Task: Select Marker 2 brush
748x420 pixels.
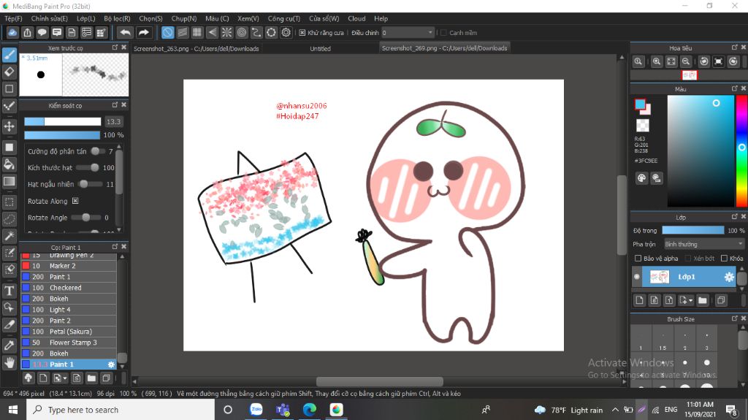Action: pos(69,266)
